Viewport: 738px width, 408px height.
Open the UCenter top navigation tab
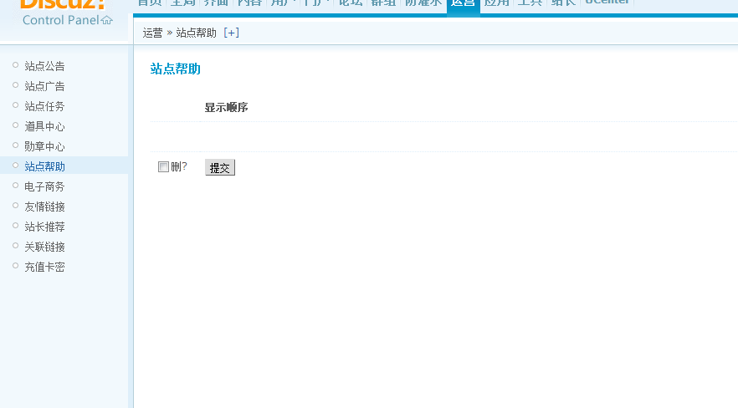point(607,3)
